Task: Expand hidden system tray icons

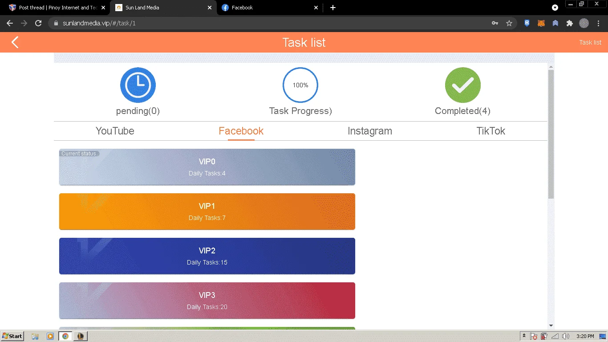Action: point(524,336)
